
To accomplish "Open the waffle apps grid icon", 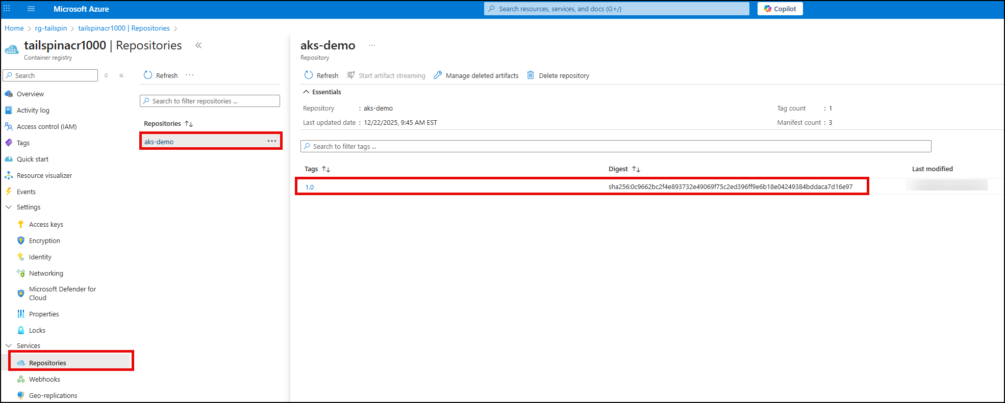I will tap(7, 9).
